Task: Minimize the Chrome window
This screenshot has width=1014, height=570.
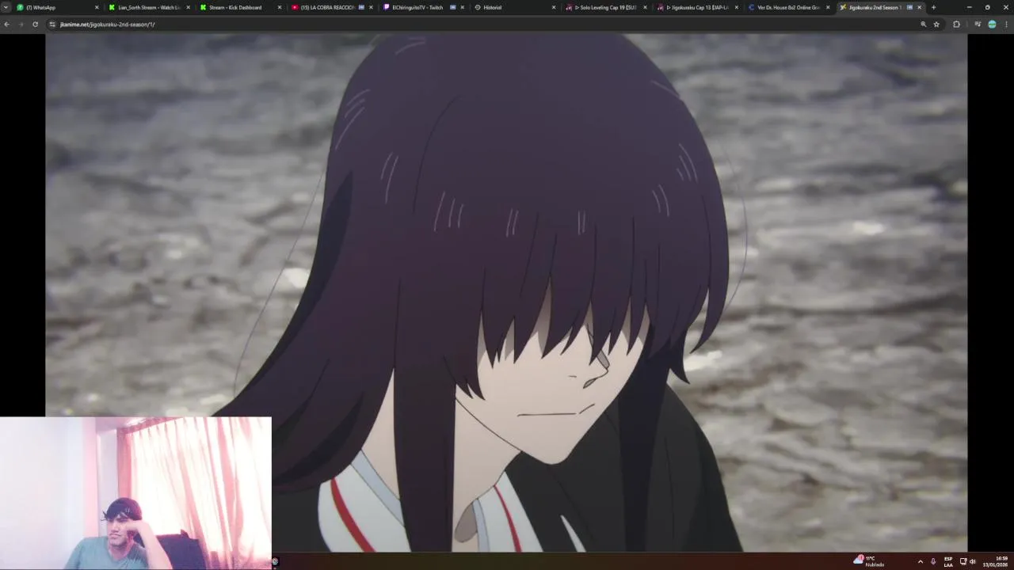Action: tap(969, 7)
